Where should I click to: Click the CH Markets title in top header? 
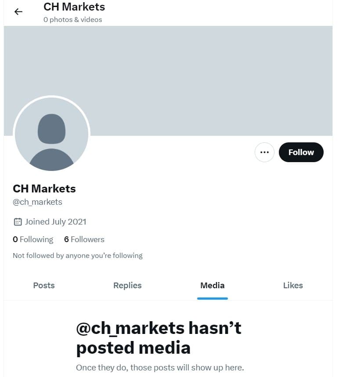[x=74, y=7]
